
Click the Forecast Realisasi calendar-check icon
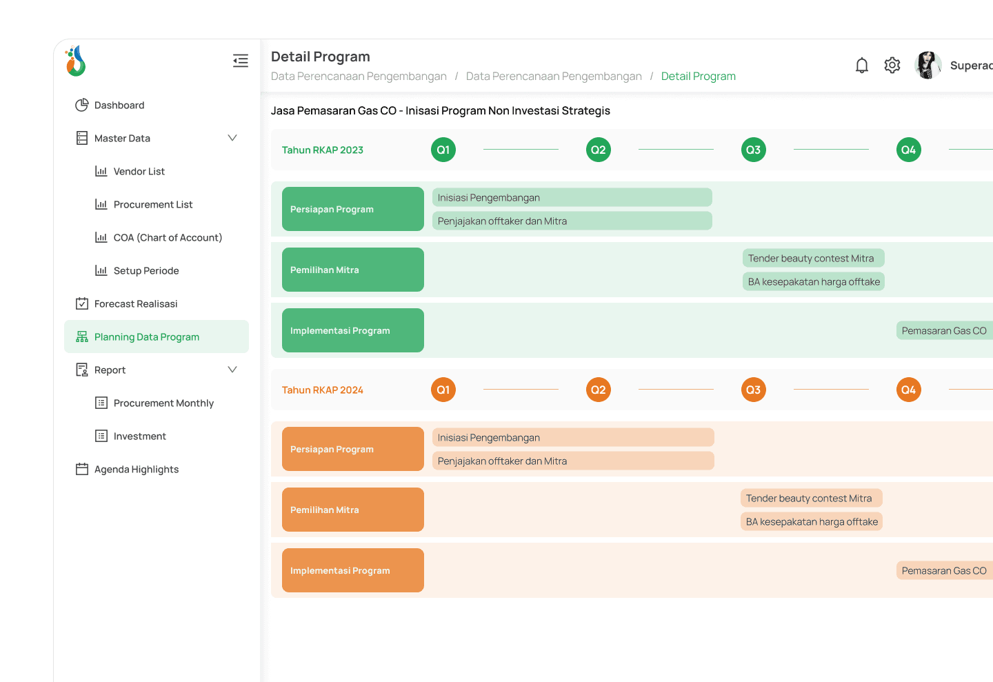tap(82, 303)
